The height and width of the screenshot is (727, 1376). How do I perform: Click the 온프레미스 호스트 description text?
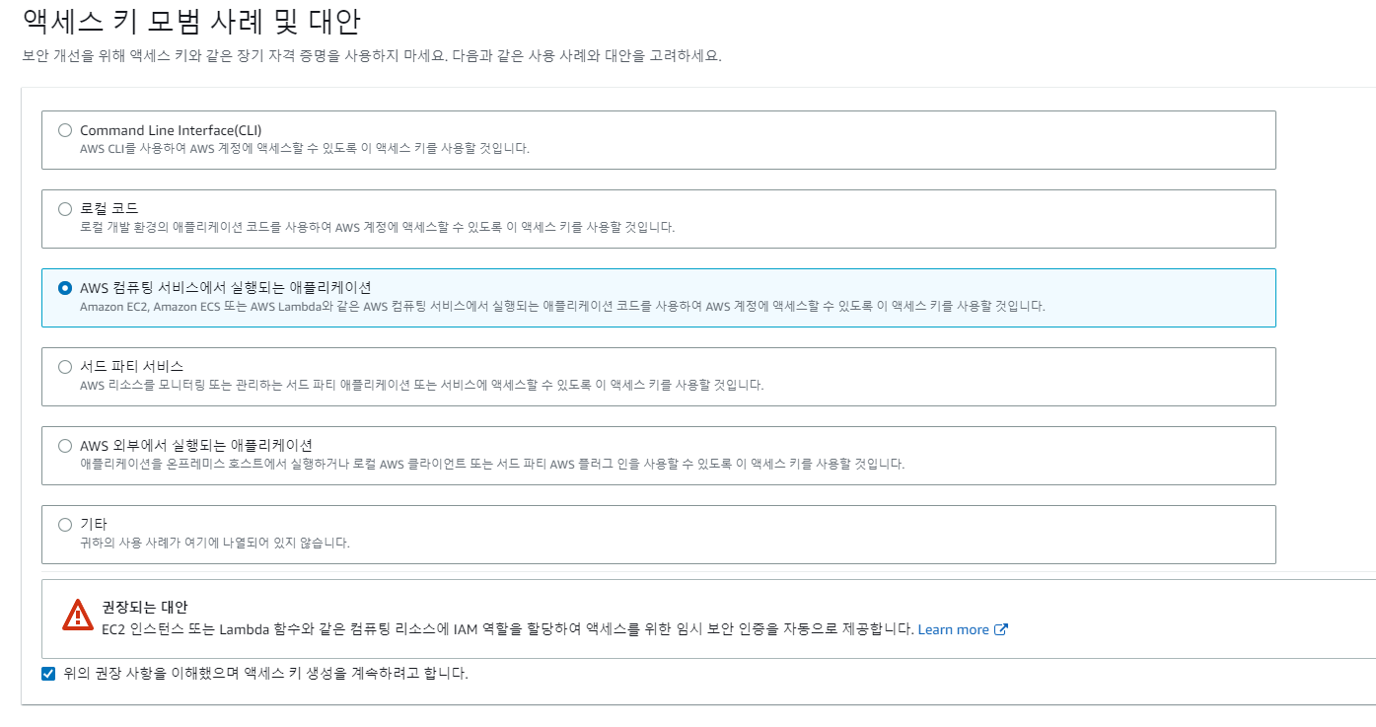tap(492, 464)
